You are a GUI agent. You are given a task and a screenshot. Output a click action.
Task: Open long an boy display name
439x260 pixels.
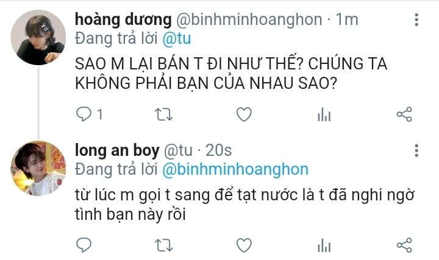(x=117, y=150)
